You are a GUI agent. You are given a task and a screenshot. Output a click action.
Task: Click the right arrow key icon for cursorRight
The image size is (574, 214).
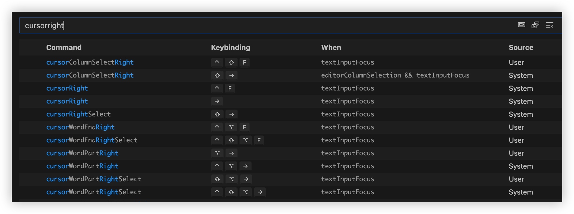[217, 101]
